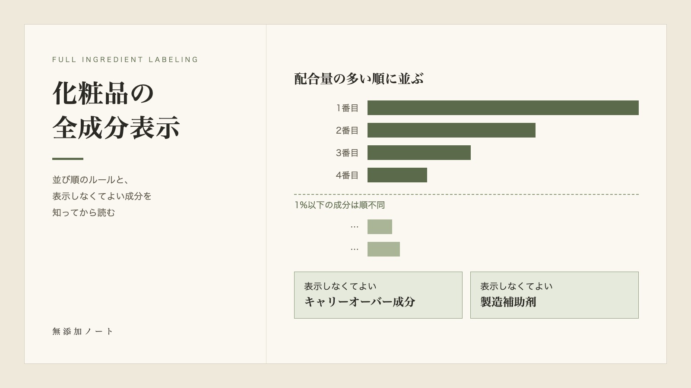Select the bar next to 1番目
The image size is (691, 388).
point(503,108)
